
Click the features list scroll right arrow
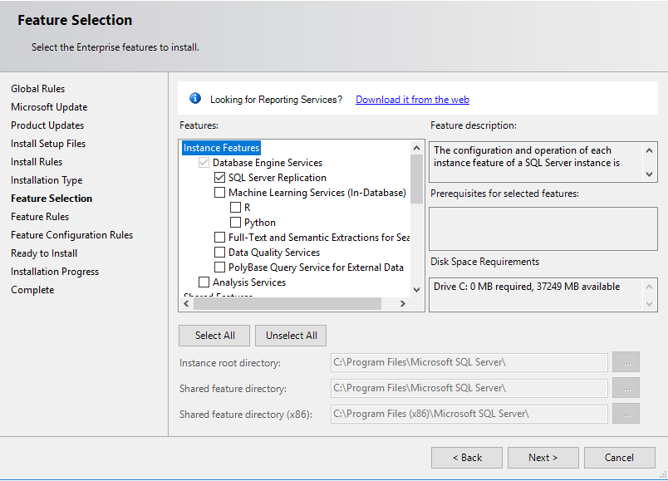coord(403,304)
